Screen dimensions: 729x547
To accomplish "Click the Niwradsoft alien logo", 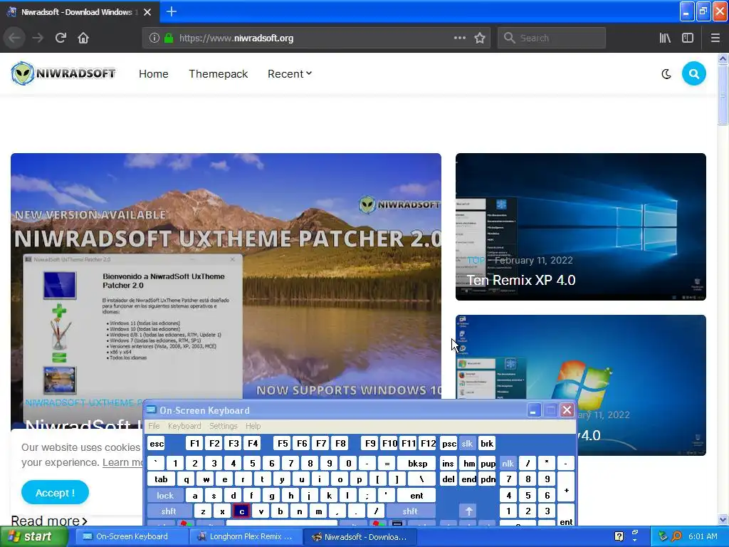I will pyautogui.click(x=63, y=73).
